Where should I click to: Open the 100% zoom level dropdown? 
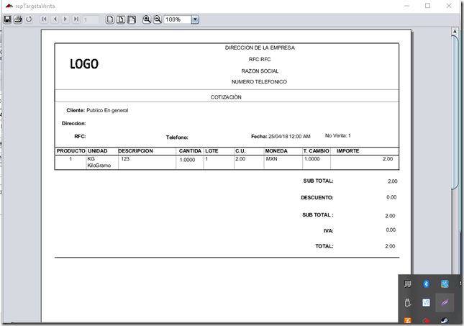point(195,19)
